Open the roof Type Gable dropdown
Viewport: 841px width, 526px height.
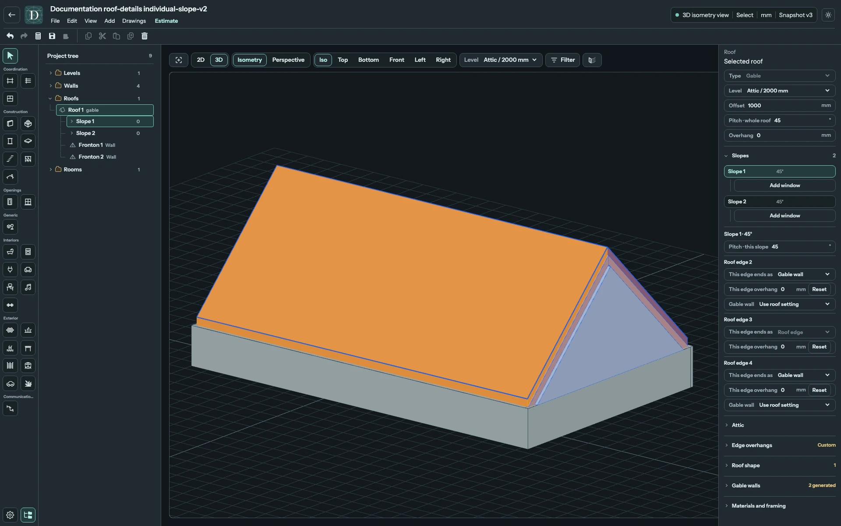point(779,76)
